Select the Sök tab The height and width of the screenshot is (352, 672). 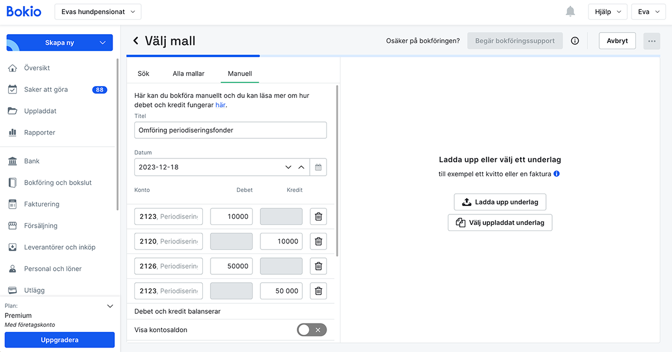tap(143, 73)
